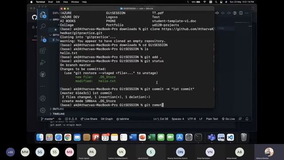Open the Accounts menu in VS Code
The image size is (284, 160).
click(43, 98)
